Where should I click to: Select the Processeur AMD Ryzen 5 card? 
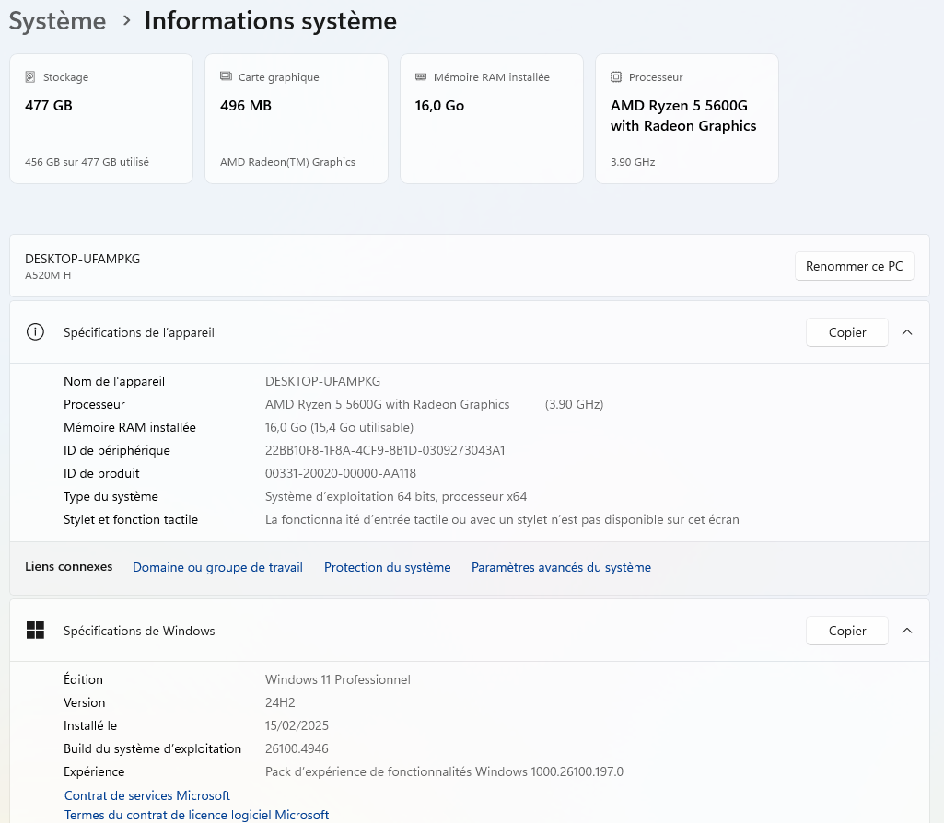click(x=687, y=119)
